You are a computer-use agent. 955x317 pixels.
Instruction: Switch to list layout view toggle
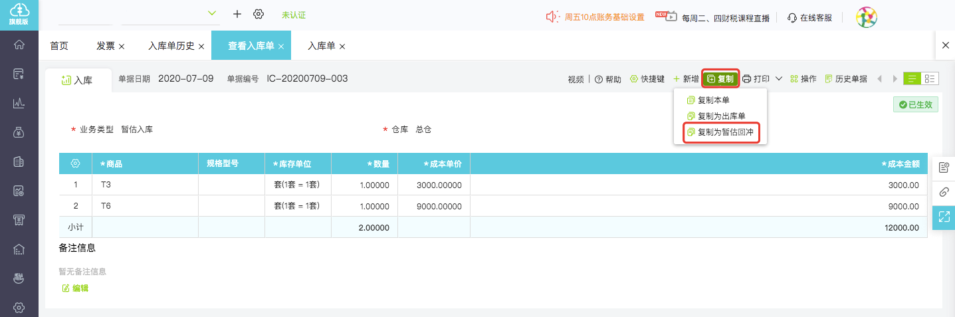(x=912, y=79)
